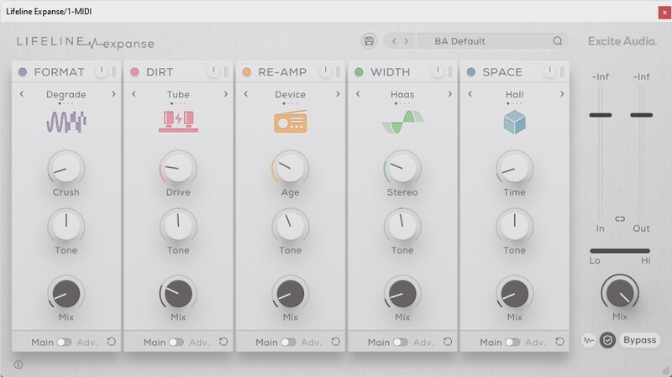Click the FORMAT Tone knob

tap(66, 226)
